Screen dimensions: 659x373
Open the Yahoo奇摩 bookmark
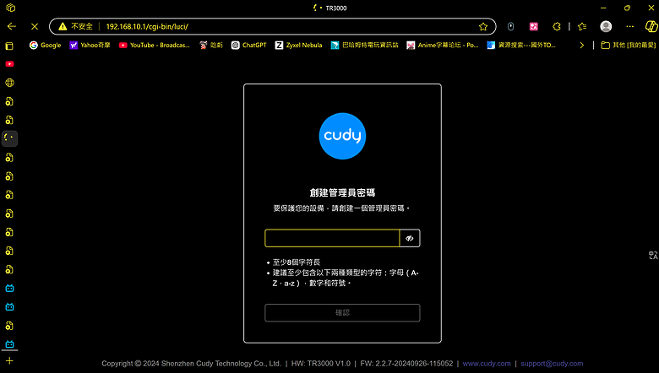click(90, 45)
